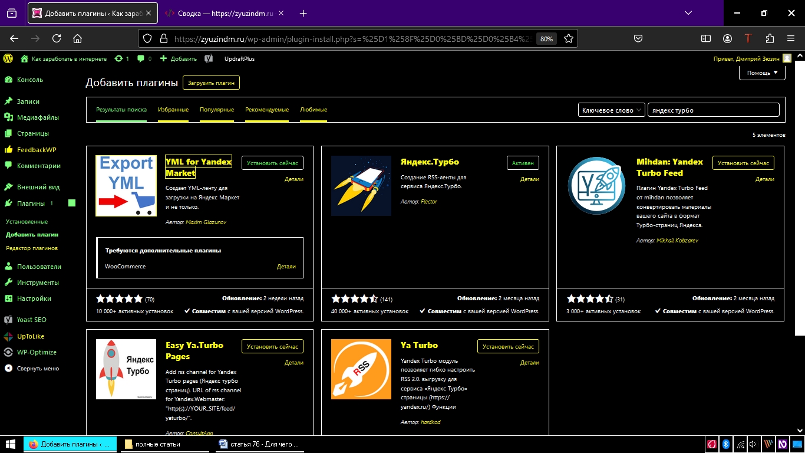Click the Comments icon in sidebar
The height and width of the screenshot is (453, 805).
coord(8,166)
